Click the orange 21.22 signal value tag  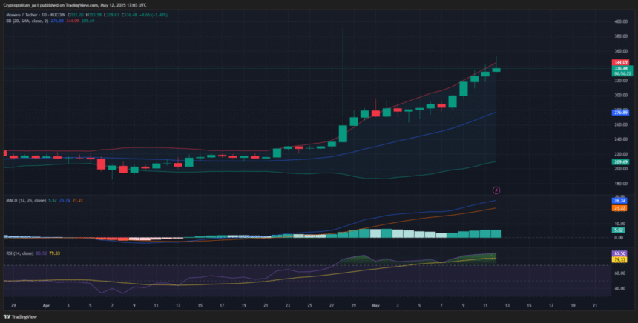tap(619, 208)
